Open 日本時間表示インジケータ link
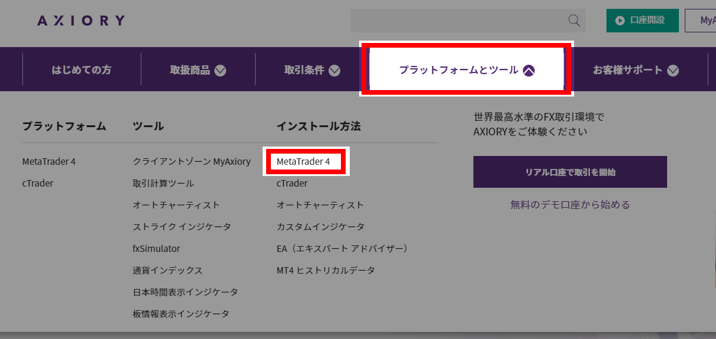This screenshot has height=339, width=716. (x=185, y=292)
